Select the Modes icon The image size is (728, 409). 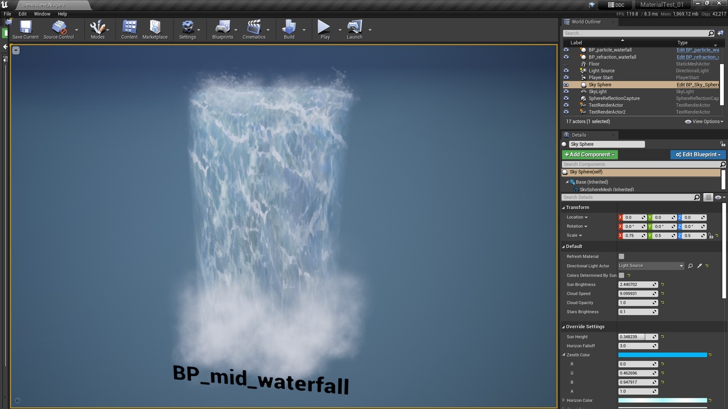(97, 27)
